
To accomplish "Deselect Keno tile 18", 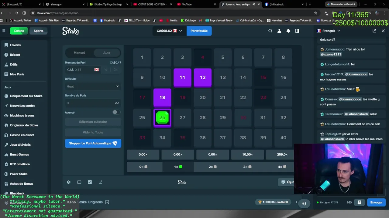I will click(162, 97).
